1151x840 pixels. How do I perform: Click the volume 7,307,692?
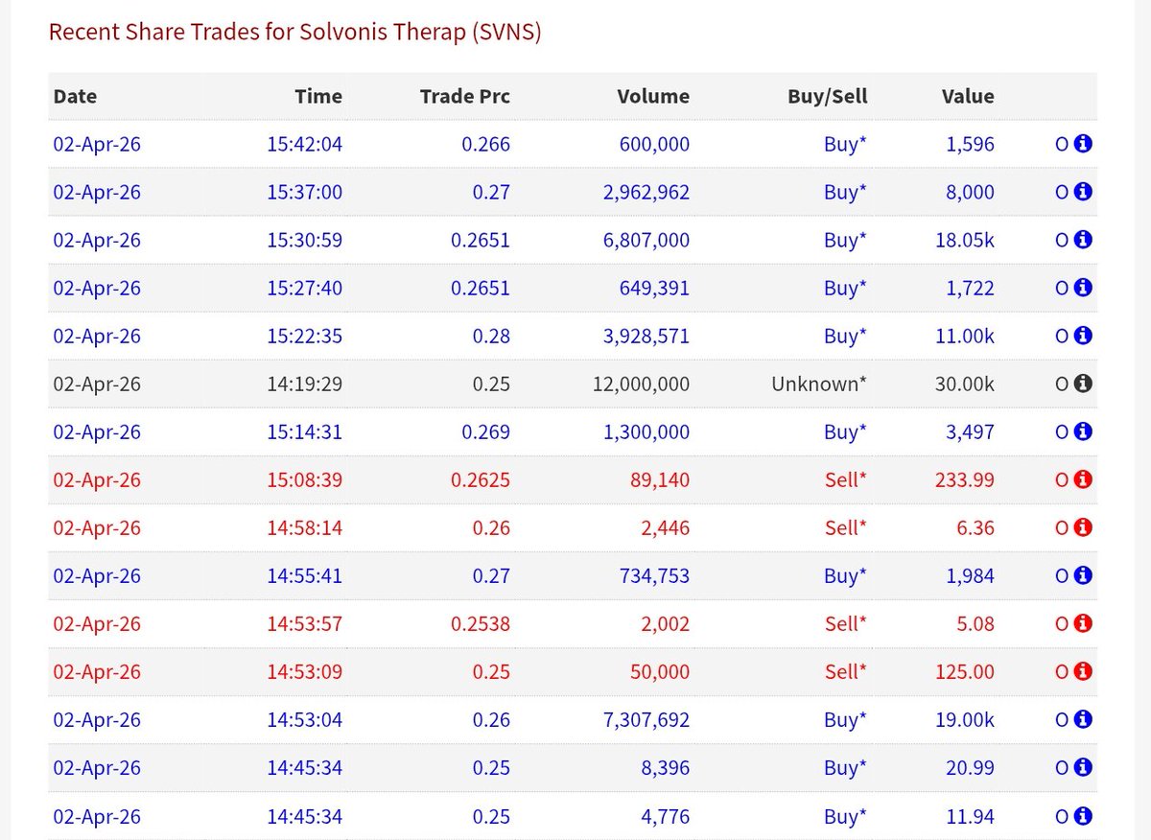(x=646, y=719)
